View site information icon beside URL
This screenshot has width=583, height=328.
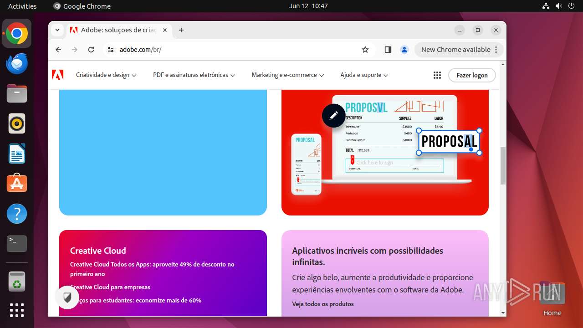click(x=111, y=50)
